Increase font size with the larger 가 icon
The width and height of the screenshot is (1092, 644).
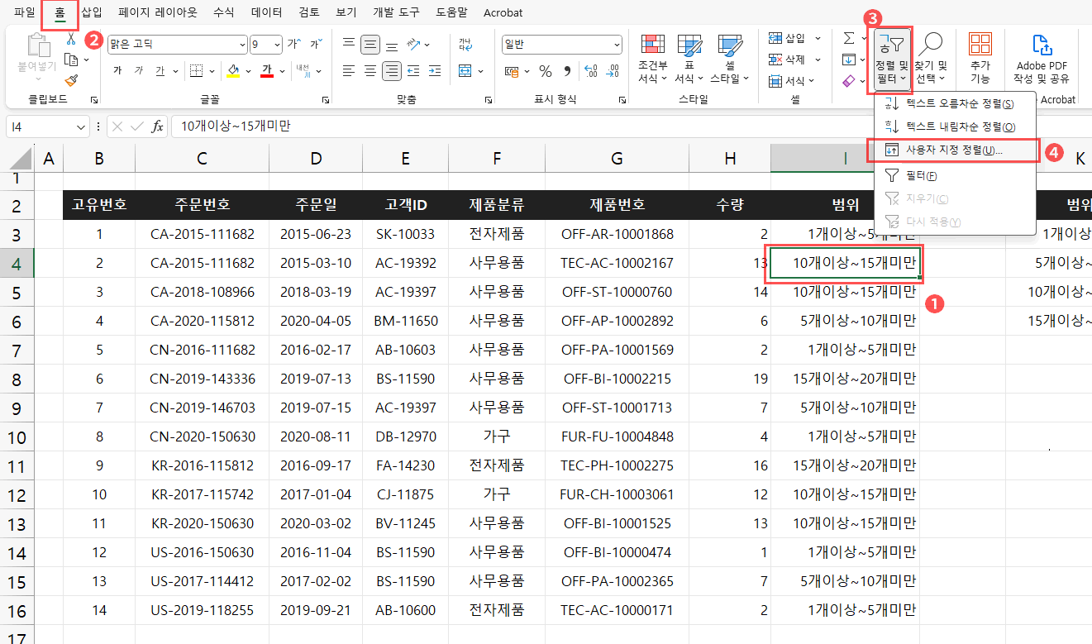[293, 45]
